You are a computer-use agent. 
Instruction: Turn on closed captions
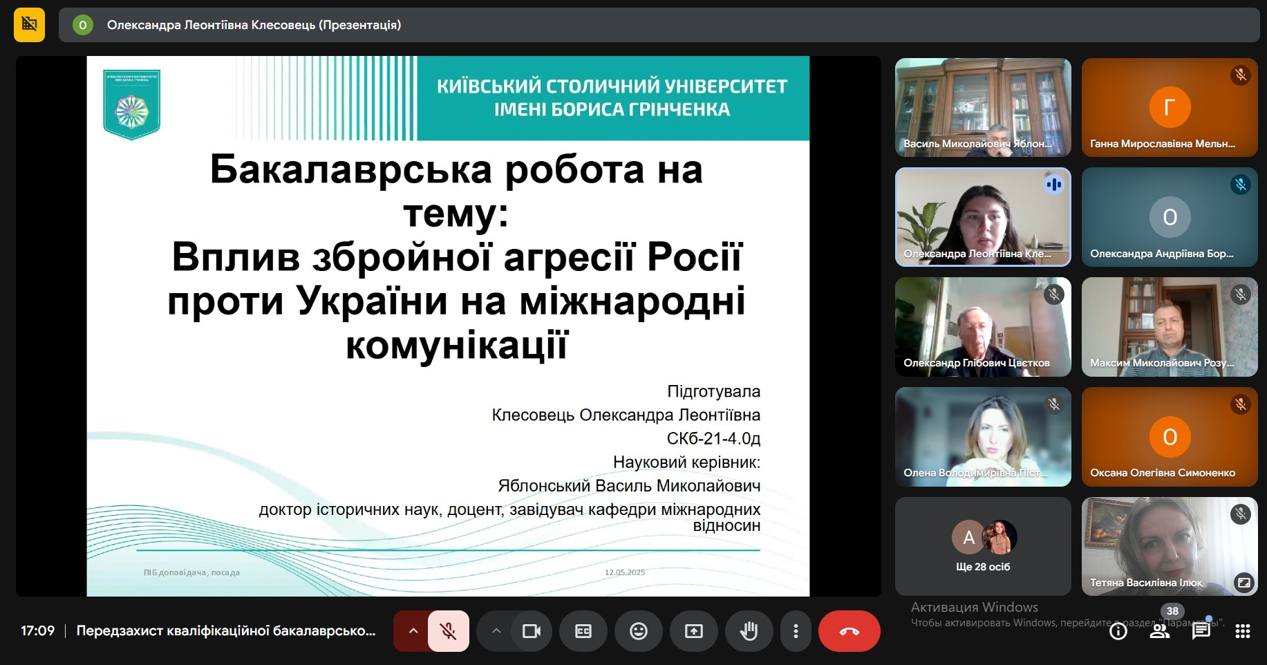pyautogui.click(x=583, y=631)
